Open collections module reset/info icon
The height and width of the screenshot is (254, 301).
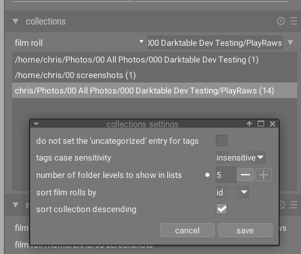click(x=281, y=21)
